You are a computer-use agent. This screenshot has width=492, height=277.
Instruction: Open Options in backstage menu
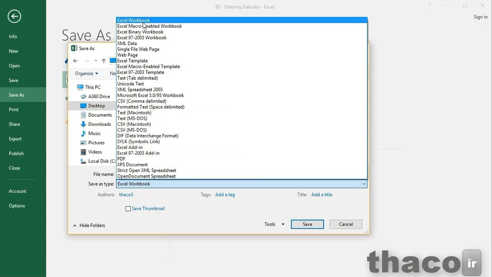point(23,206)
